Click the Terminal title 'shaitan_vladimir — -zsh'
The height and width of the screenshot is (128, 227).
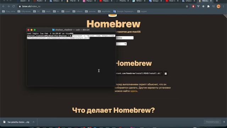(x=72, y=30)
